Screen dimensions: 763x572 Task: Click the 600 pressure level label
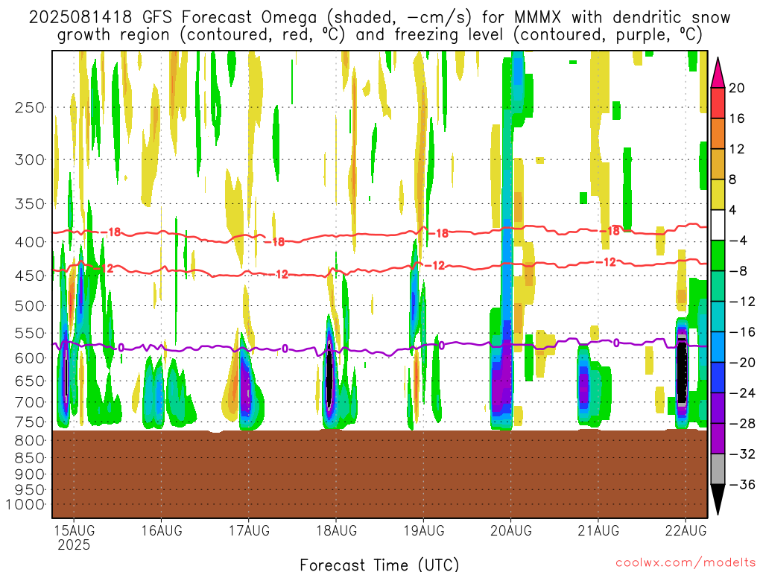[x=30, y=358]
